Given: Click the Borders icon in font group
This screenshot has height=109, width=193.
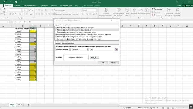Looking at the screenshot, I should (x=21, y=14).
